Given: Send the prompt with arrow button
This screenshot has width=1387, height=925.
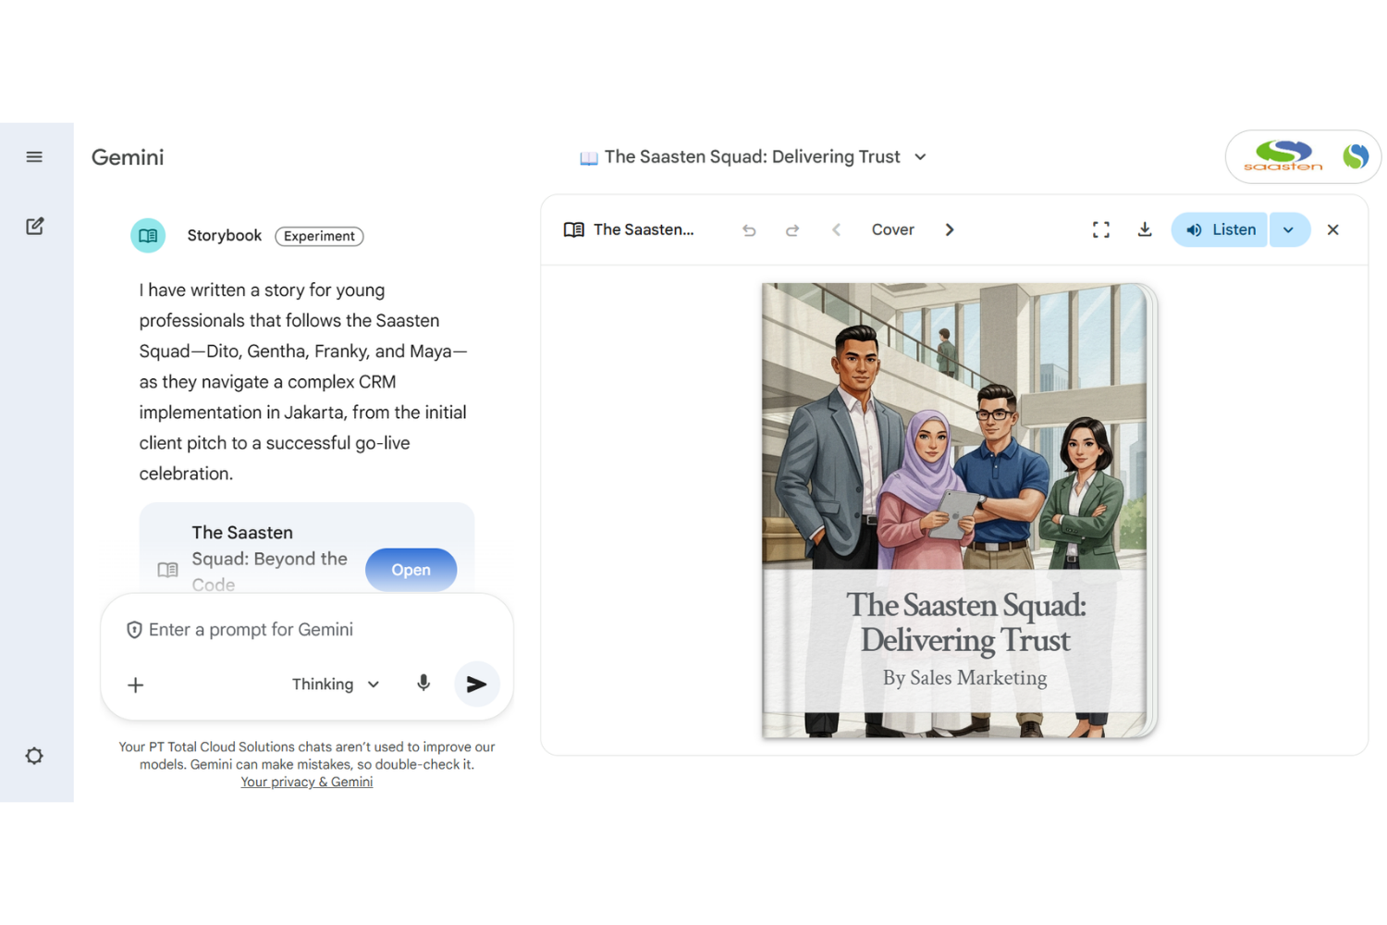Looking at the screenshot, I should pyautogui.click(x=476, y=684).
